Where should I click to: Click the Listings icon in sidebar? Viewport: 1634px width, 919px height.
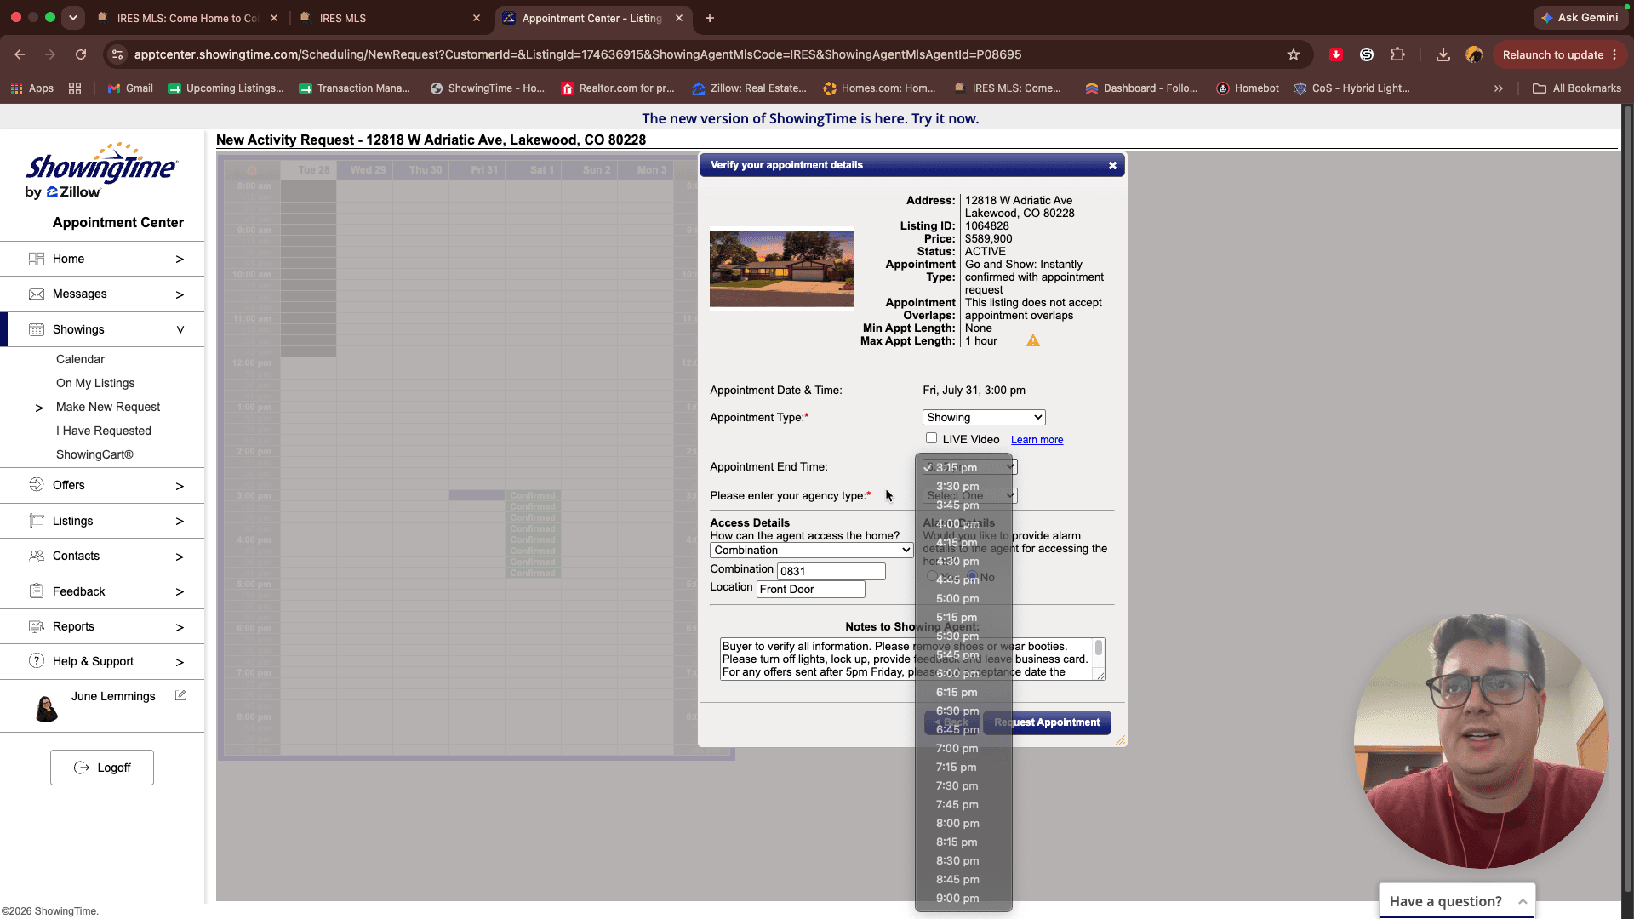click(x=37, y=521)
